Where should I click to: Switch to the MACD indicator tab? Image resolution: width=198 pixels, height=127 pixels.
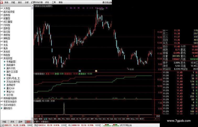(50, 119)
